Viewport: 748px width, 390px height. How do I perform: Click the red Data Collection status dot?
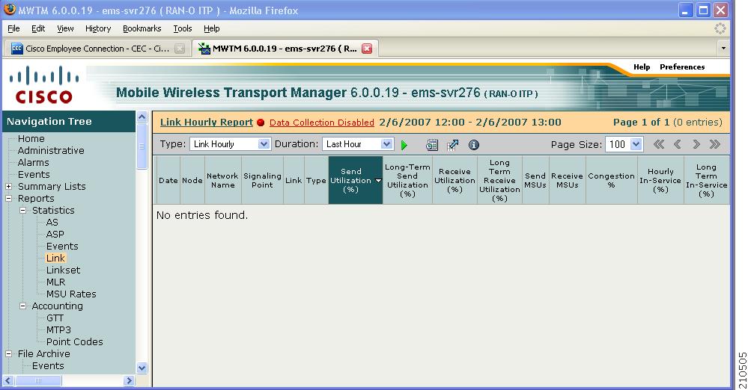(x=261, y=123)
